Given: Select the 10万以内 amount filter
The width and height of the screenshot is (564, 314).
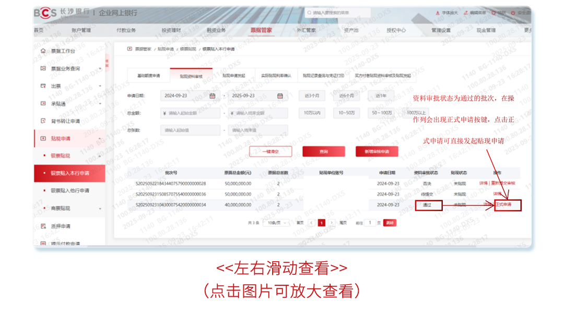Looking at the screenshot, I should click(x=311, y=113).
